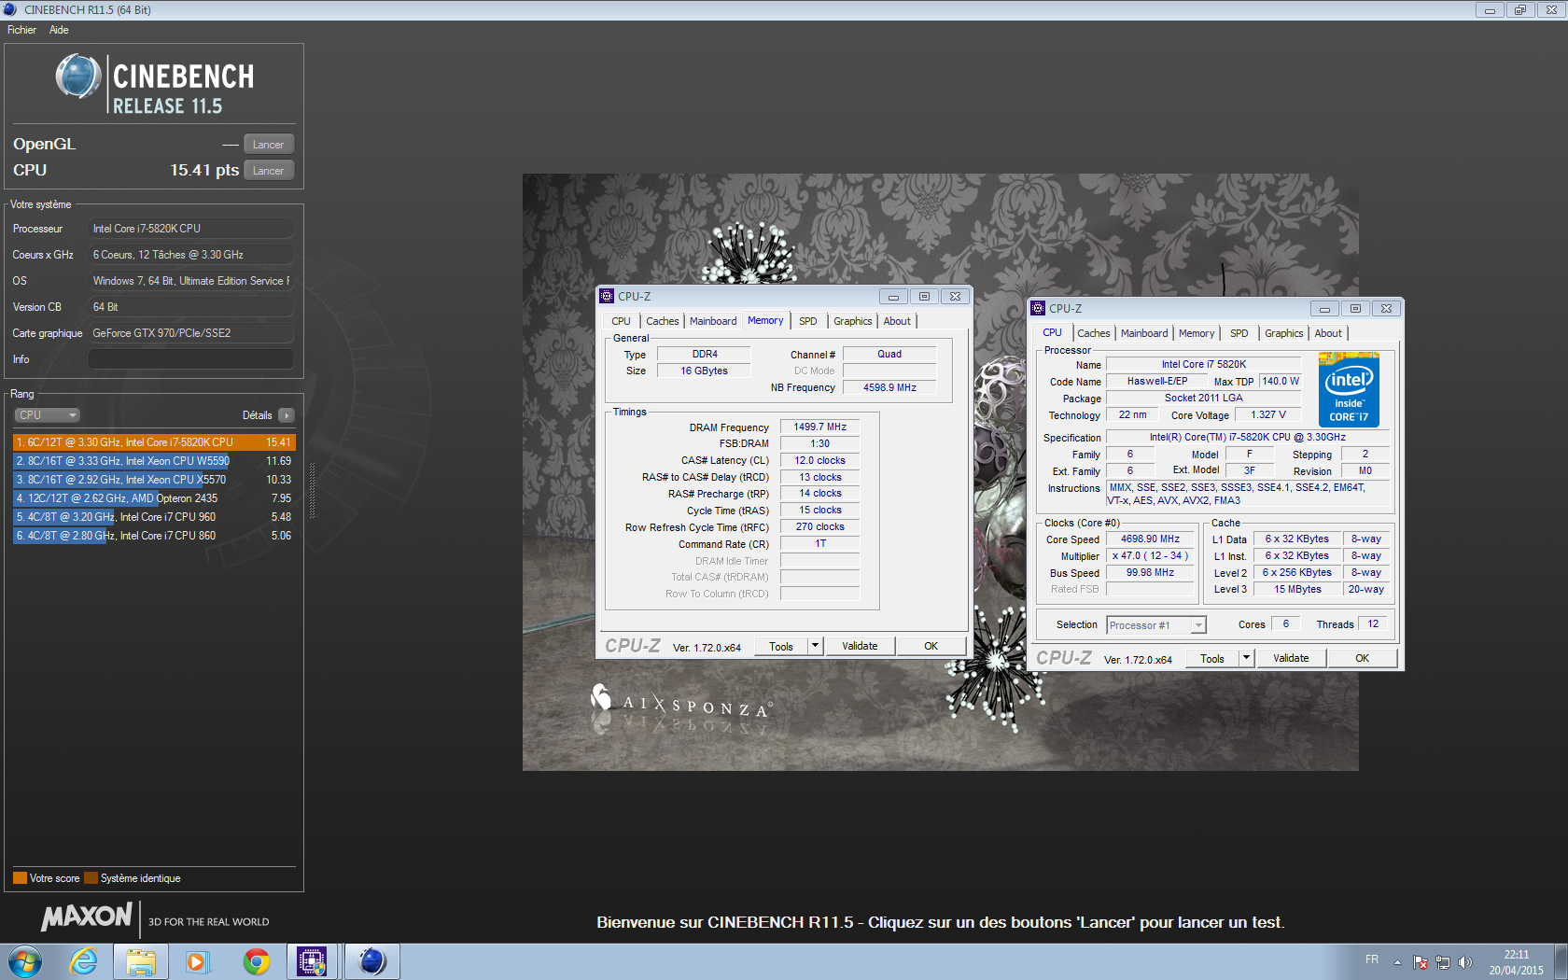Viewport: 1568px width, 980px height.
Task: Click the orange Votre score swatch
Action: click(20, 878)
